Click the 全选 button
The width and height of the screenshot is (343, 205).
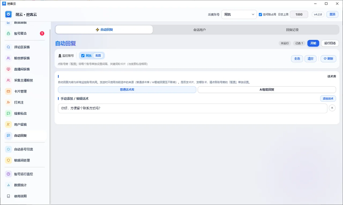[297, 59]
